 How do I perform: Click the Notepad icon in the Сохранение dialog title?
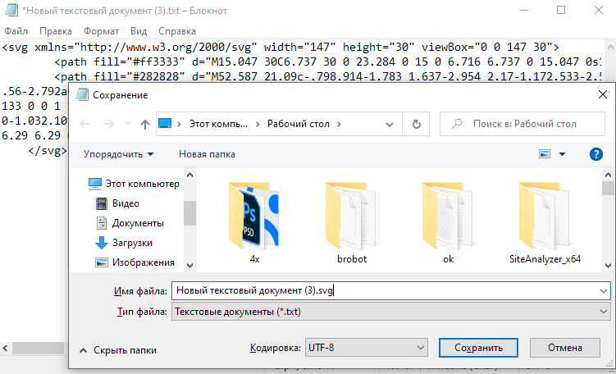click(82, 94)
